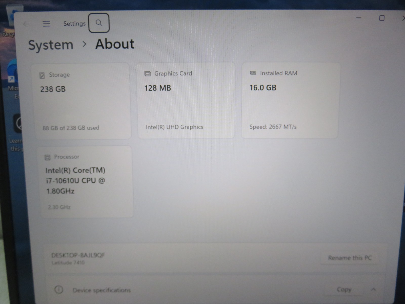
Task: Copy the device specifications
Action: (344, 289)
